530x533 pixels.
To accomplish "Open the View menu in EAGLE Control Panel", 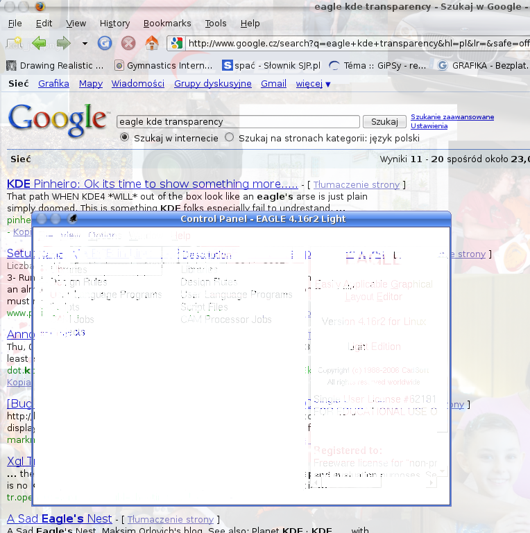I will pos(71,235).
